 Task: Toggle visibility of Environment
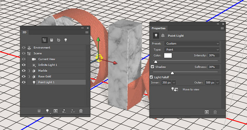pyautogui.click(x=24, y=48)
